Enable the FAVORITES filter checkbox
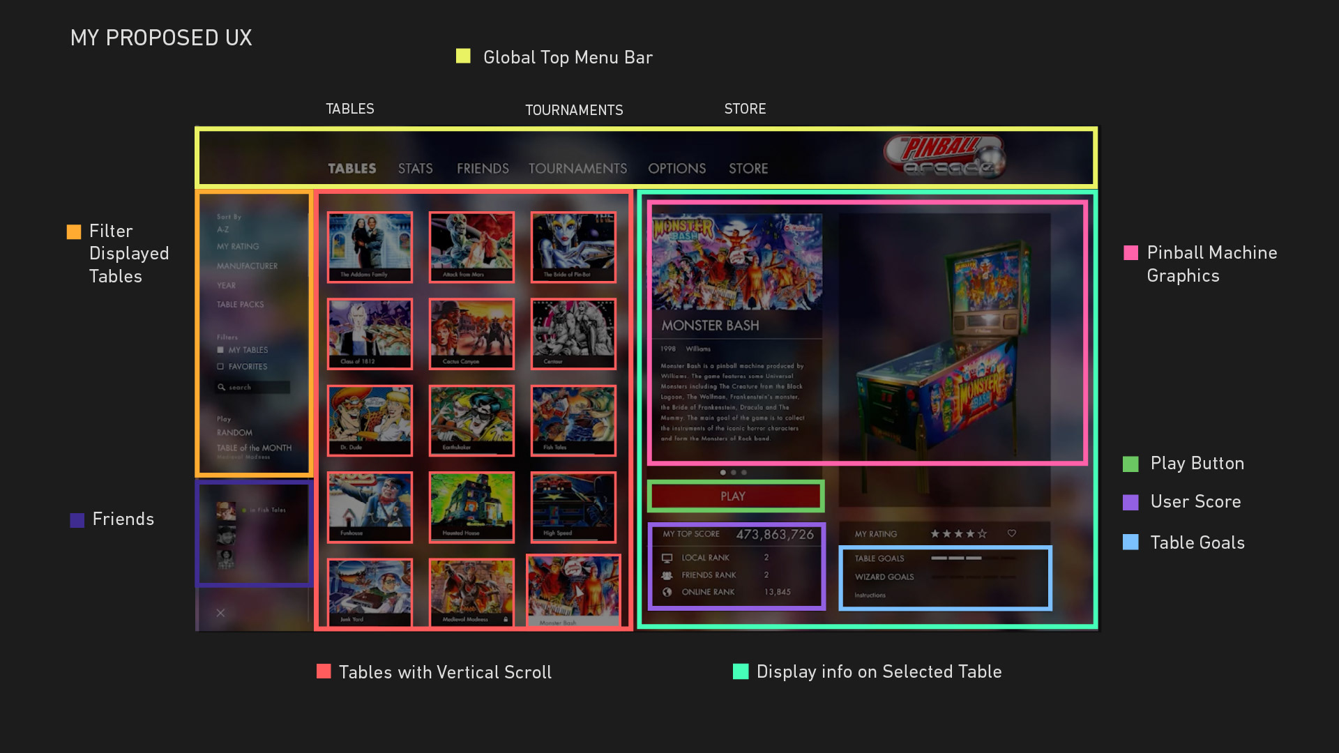Image resolution: width=1339 pixels, height=753 pixels. (x=220, y=367)
